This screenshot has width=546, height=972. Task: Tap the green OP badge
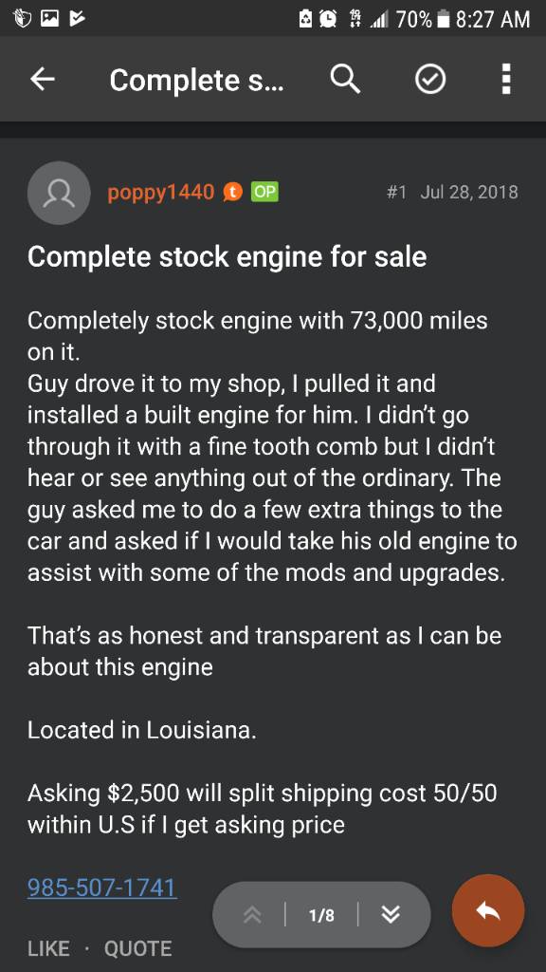point(264,192)
